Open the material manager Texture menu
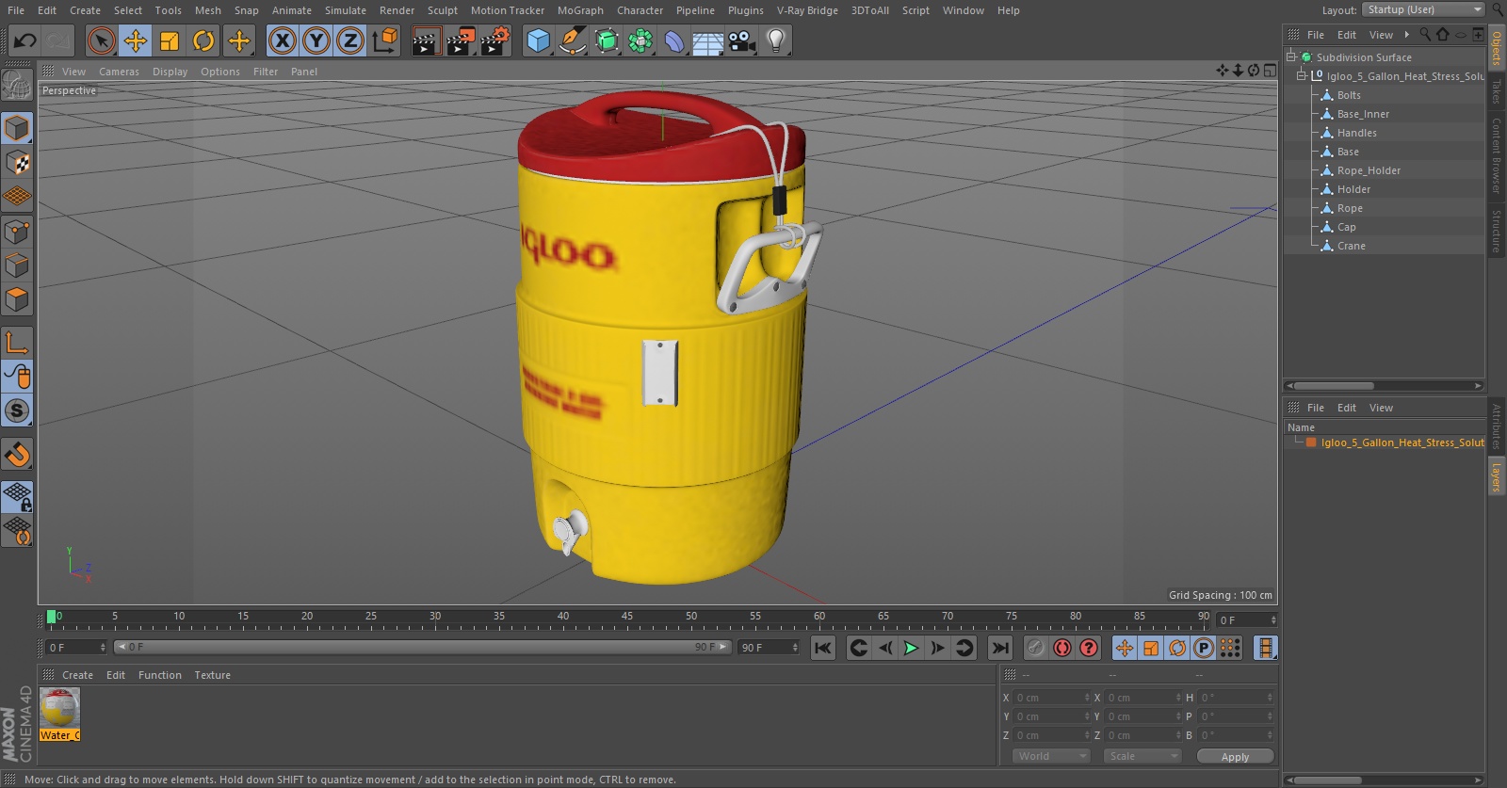Screen dimensions: 1507x788 coord(212,675)
